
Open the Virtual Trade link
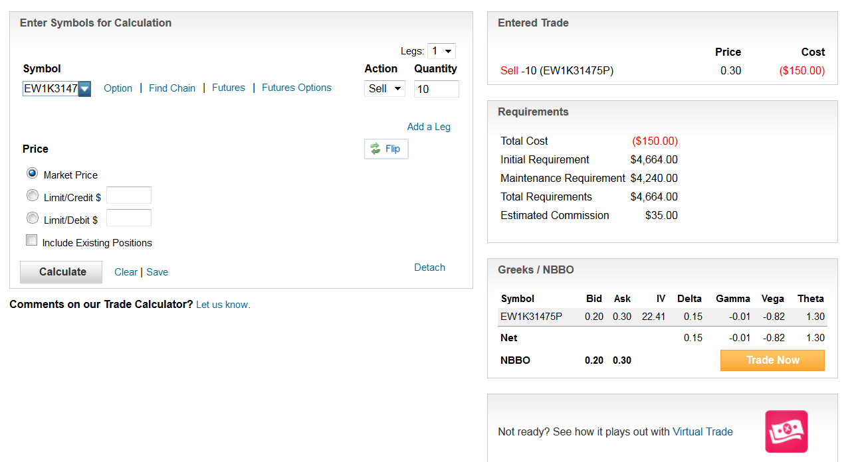coord(702,431)
